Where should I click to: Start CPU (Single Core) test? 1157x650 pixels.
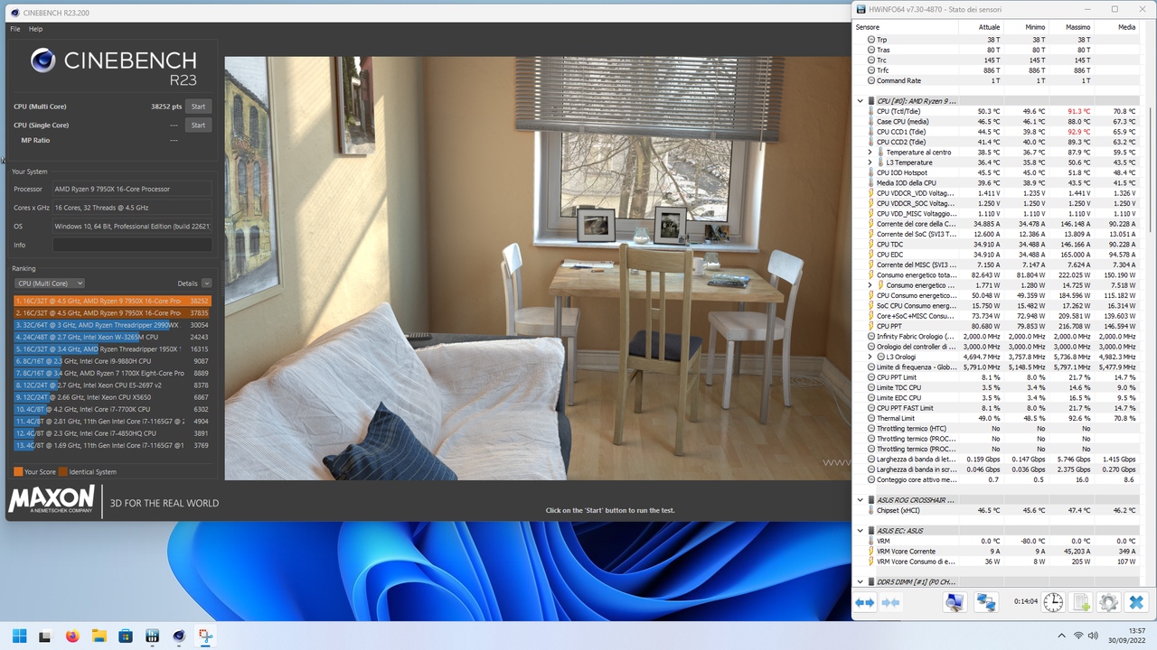[x=198, y=125]
